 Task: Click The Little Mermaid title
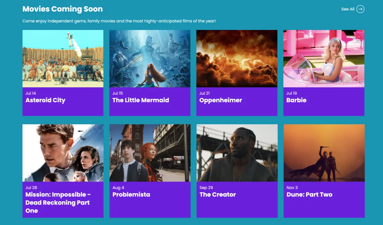point(141,100)
